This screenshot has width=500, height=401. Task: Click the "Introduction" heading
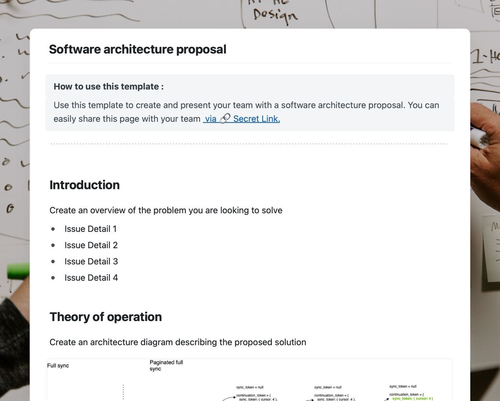tap(84, 185)
